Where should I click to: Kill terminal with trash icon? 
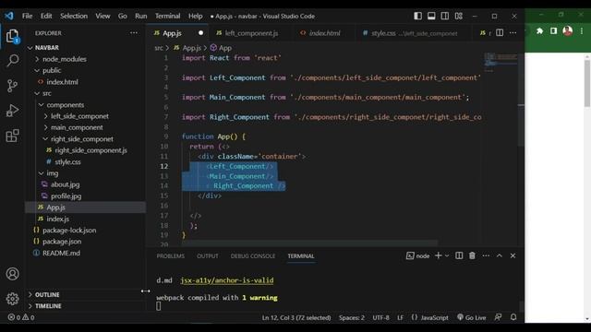472,255
